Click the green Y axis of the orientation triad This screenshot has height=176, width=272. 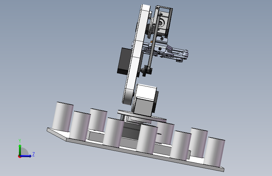click(20, 150)
